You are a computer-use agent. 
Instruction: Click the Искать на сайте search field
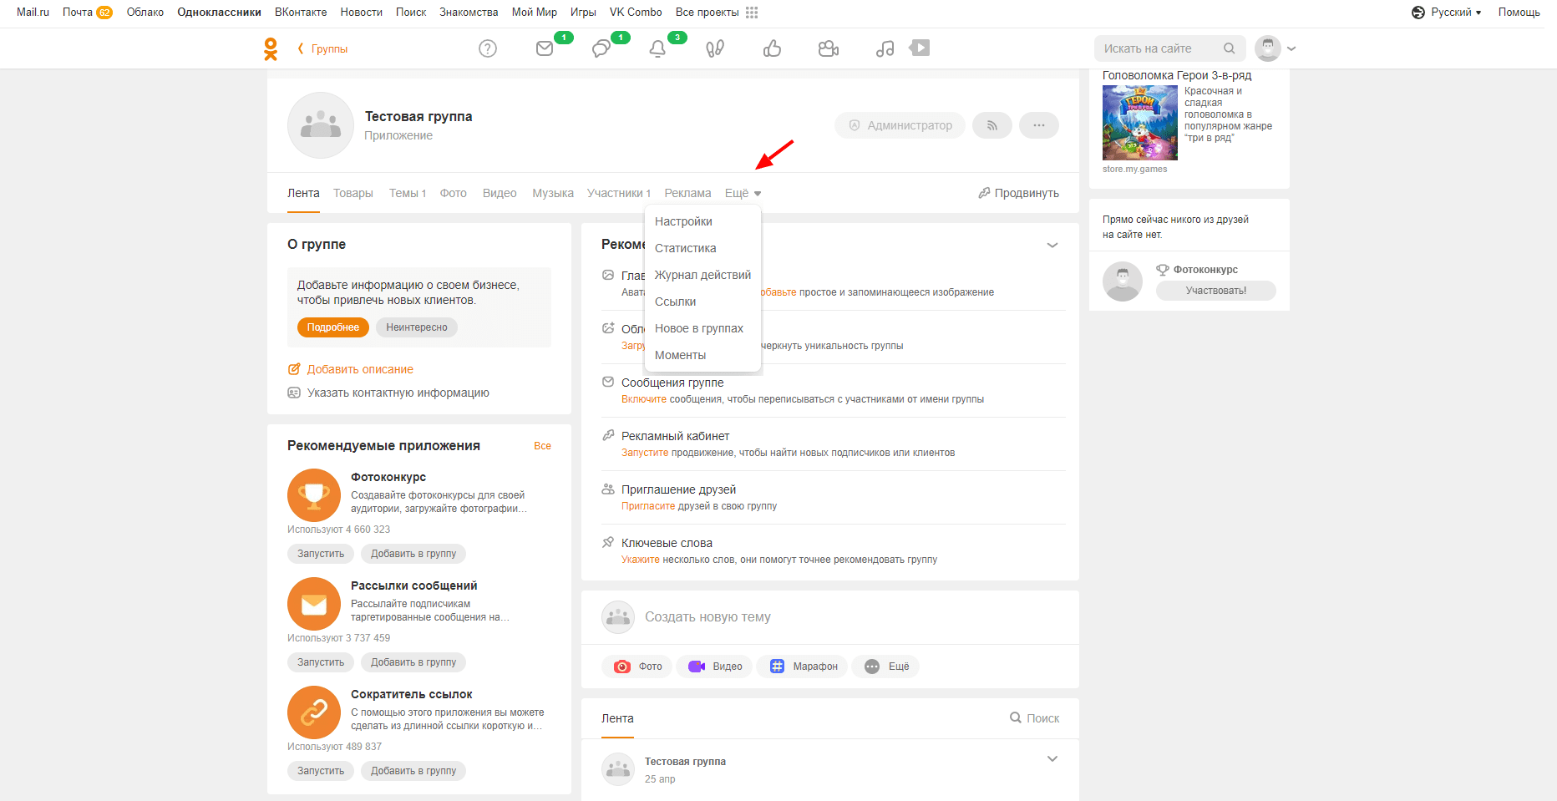[1159, 48]
